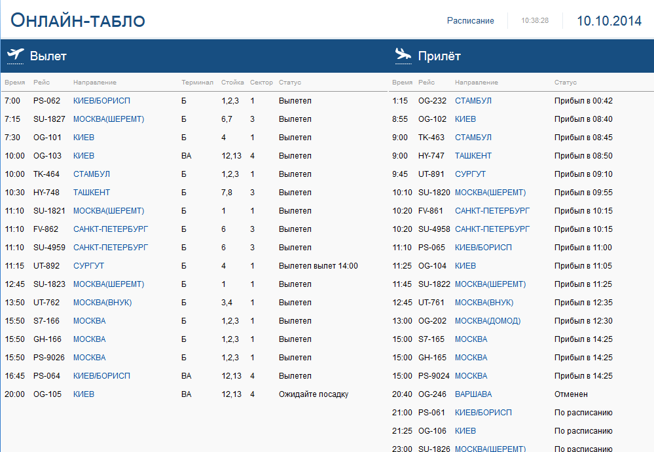Click the Стойка column header
654x452 pixels.
[x=232, y=83]
